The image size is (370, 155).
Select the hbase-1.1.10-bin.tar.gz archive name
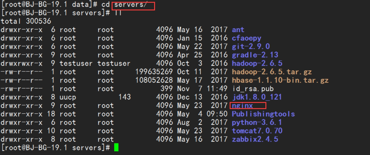pos(280,80)
